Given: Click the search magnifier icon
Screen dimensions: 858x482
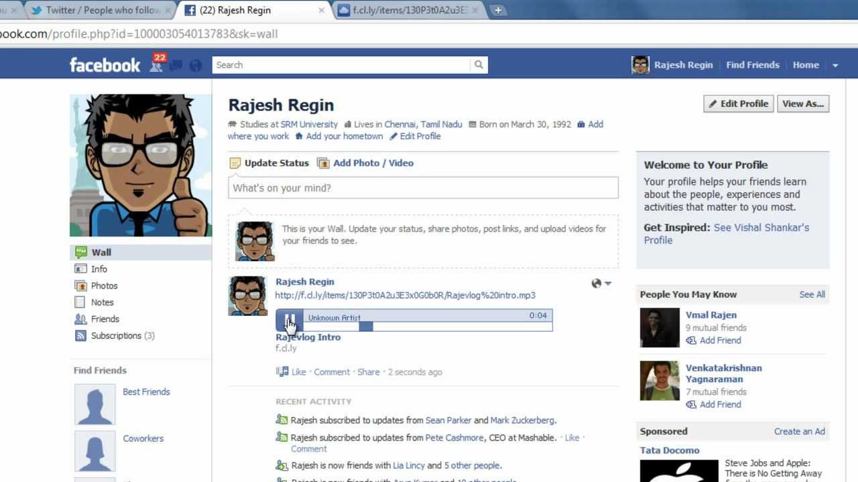Looking at the screenshot, I should (479, 65).
